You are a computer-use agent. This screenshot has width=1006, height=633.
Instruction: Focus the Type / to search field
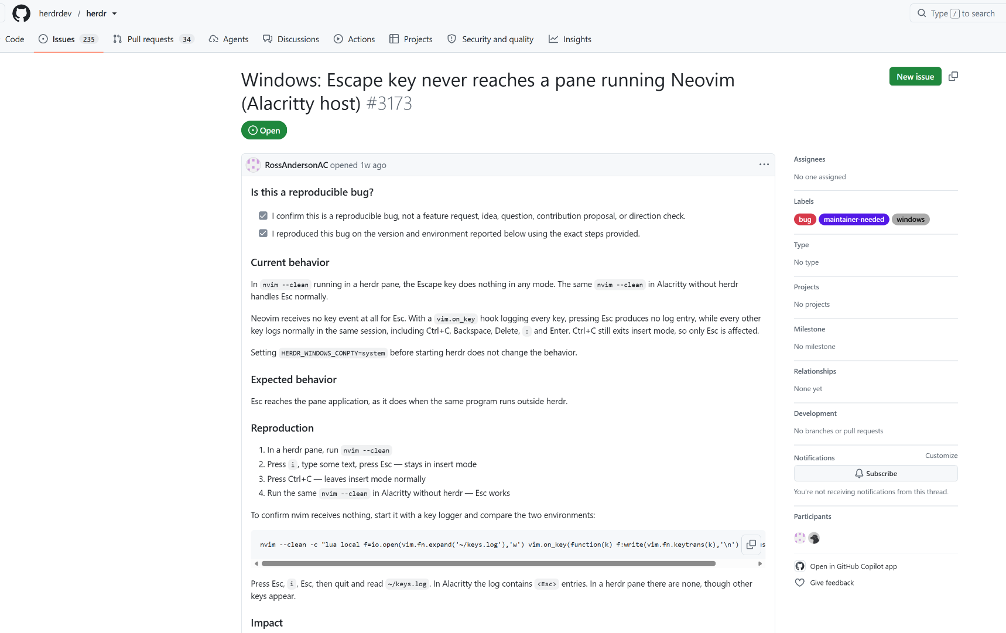(958, 13)
